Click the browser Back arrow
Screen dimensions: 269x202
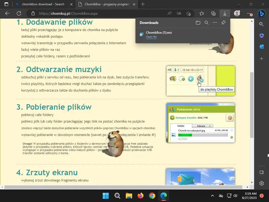click(x=7, y=13)
